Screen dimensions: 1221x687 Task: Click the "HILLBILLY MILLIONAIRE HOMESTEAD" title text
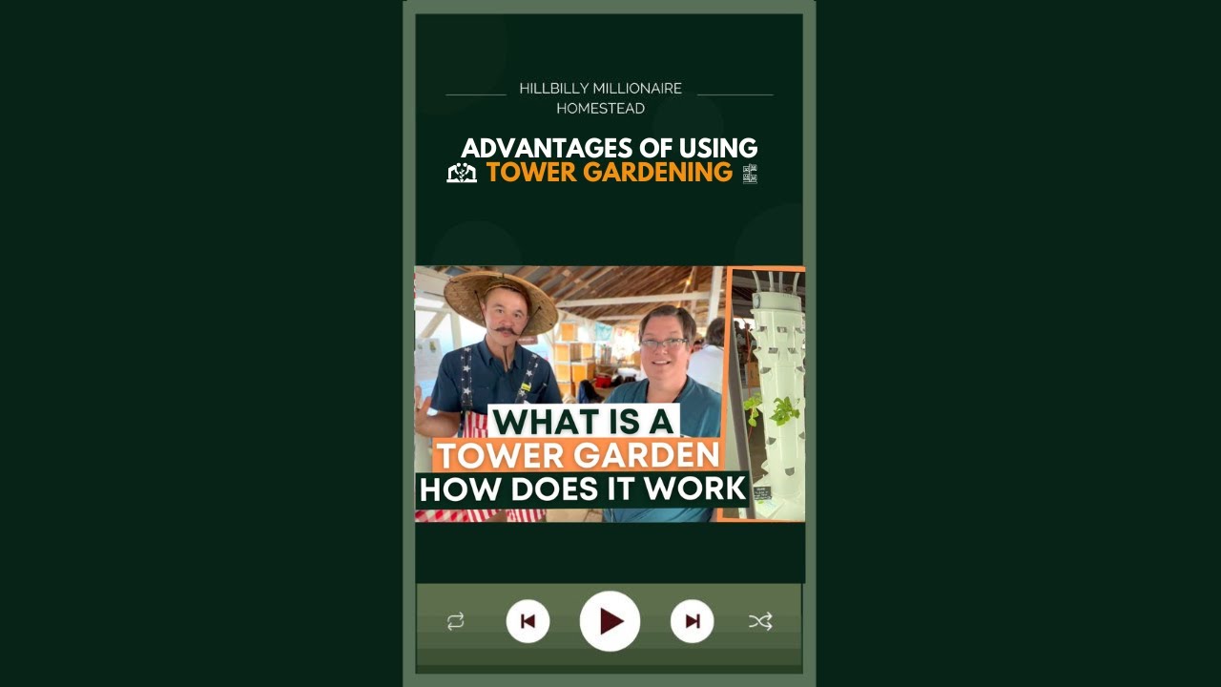tap(601, 98)
